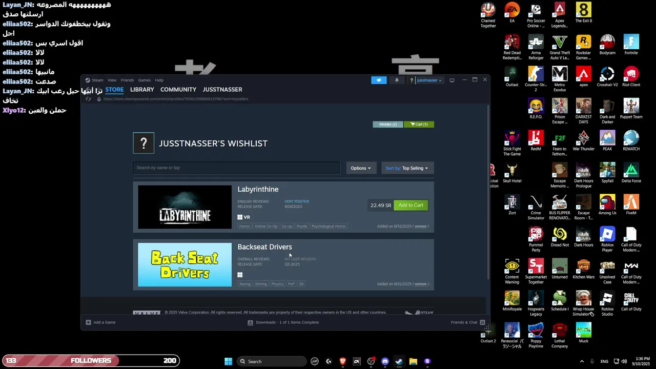This screenshot has height=369, width=656.
Task: Open Fortnite desktop icon
Action: tap(631, 45)
